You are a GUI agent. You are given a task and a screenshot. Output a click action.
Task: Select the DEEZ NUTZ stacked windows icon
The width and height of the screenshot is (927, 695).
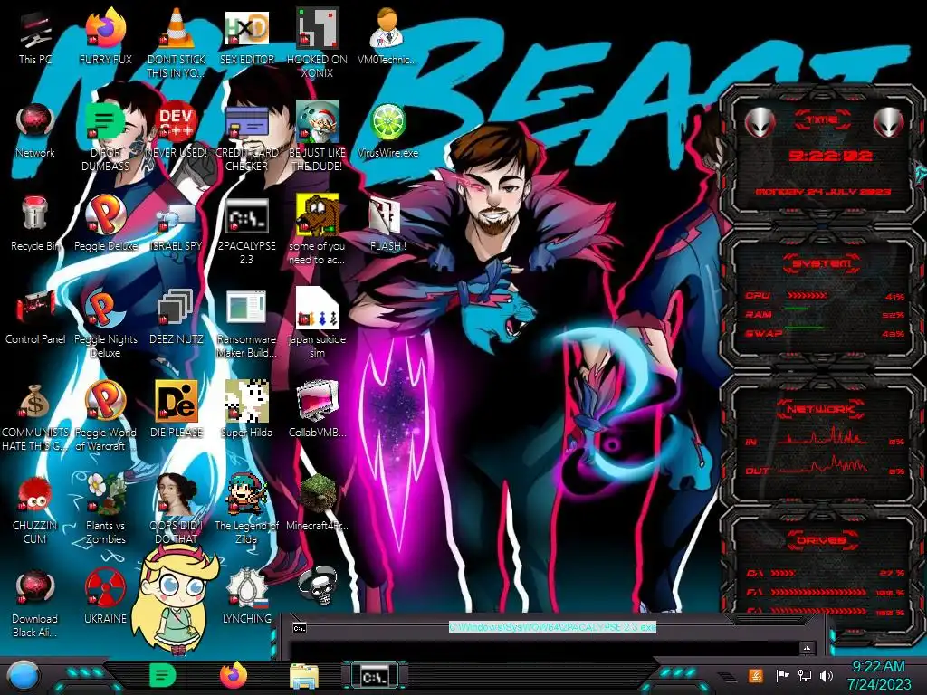(177, 317)
